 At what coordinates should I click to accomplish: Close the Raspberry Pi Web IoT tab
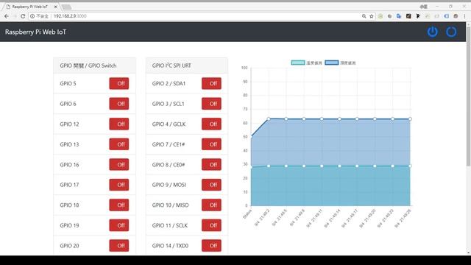coord(55,7)
